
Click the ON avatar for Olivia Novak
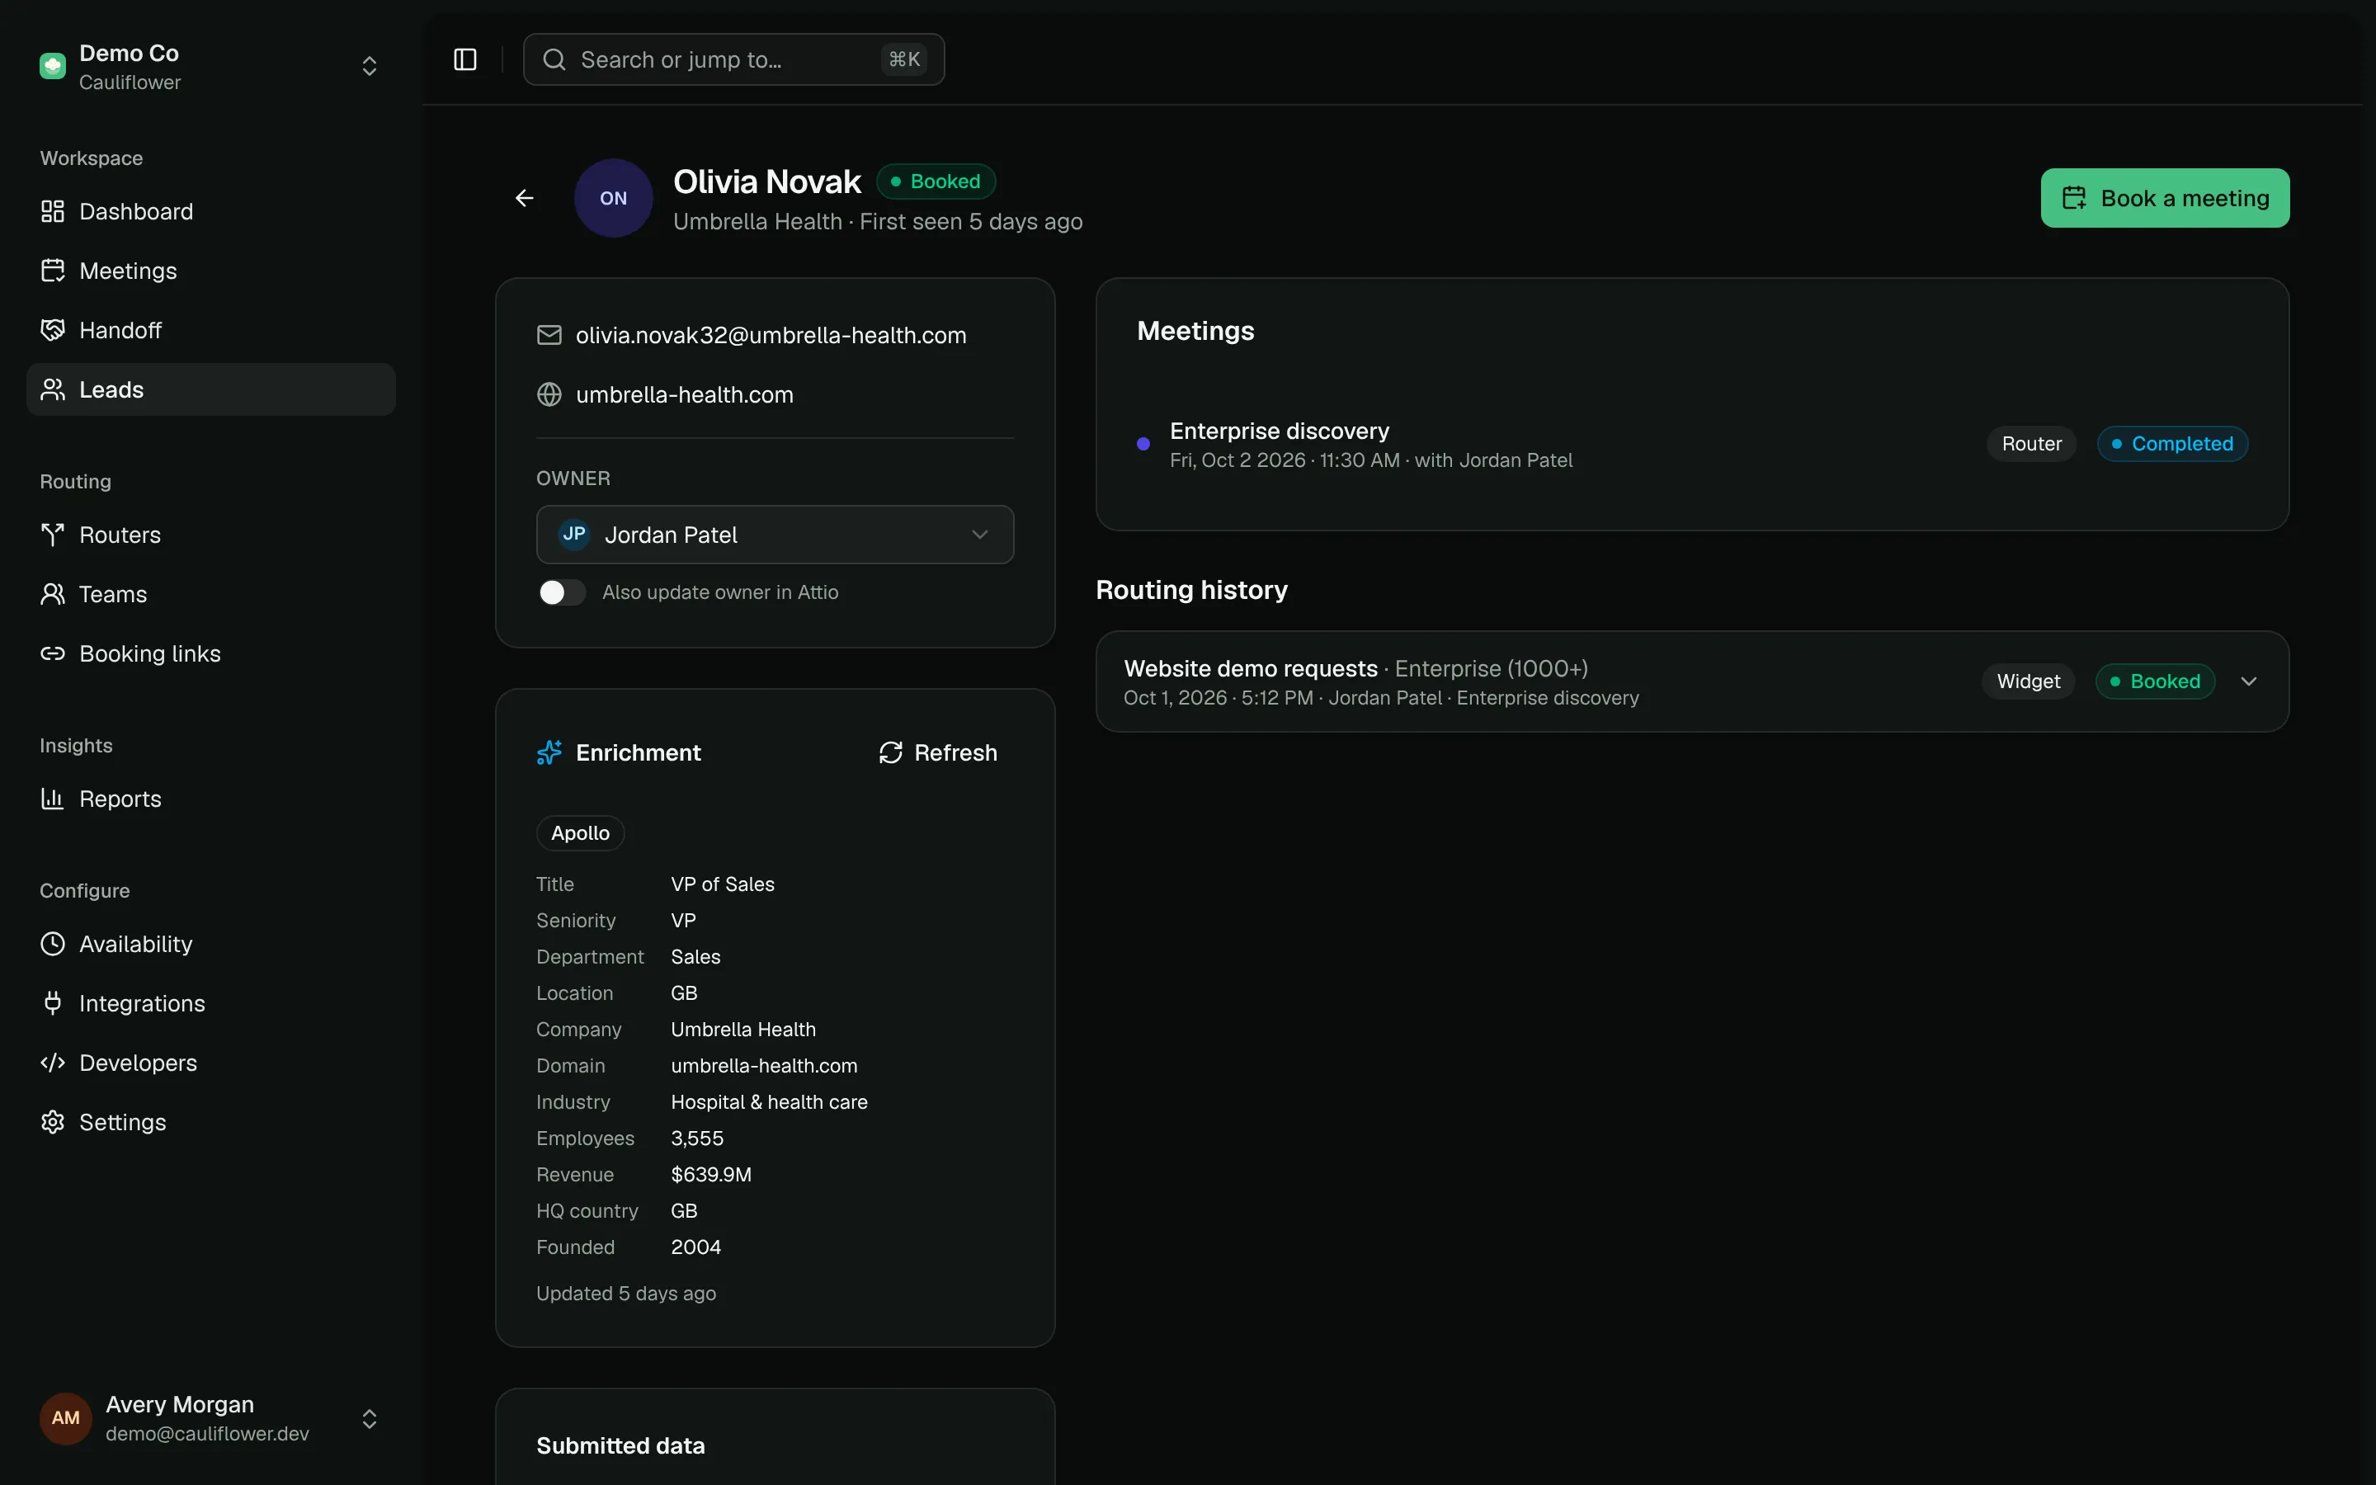tap(614, 198)
